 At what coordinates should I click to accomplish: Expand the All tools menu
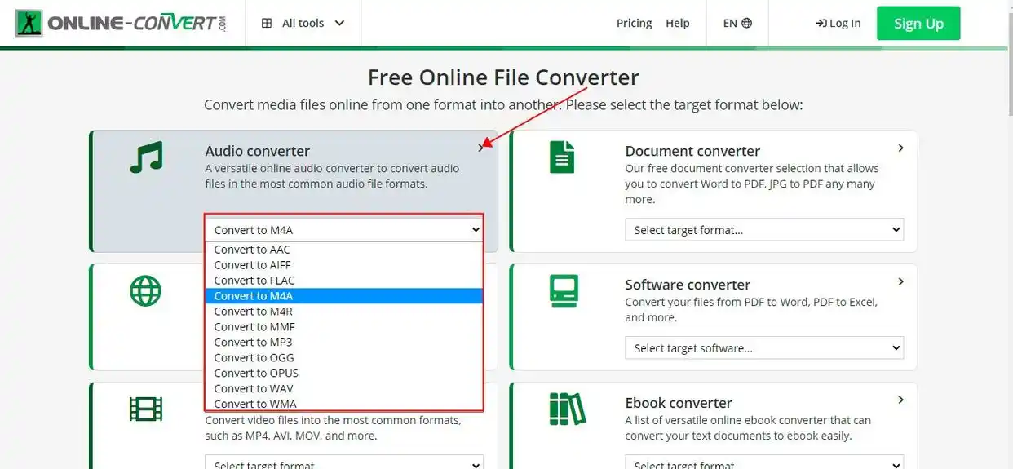(303, 23)
